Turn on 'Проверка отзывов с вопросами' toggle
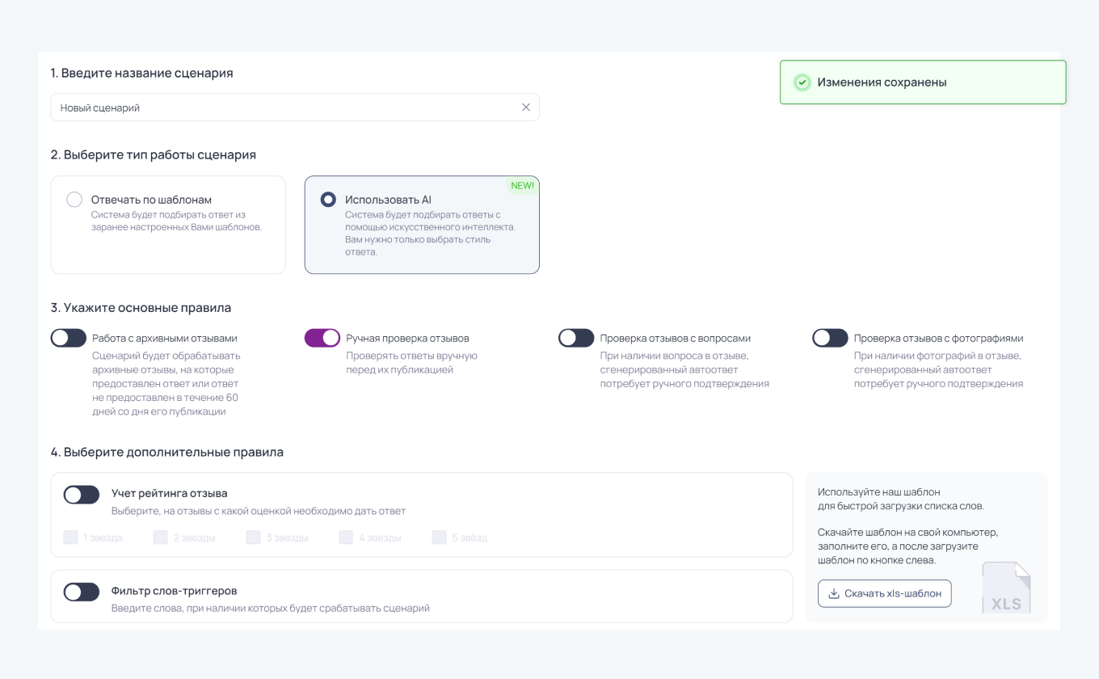1099x679 pixels. (x=576, y=338)
